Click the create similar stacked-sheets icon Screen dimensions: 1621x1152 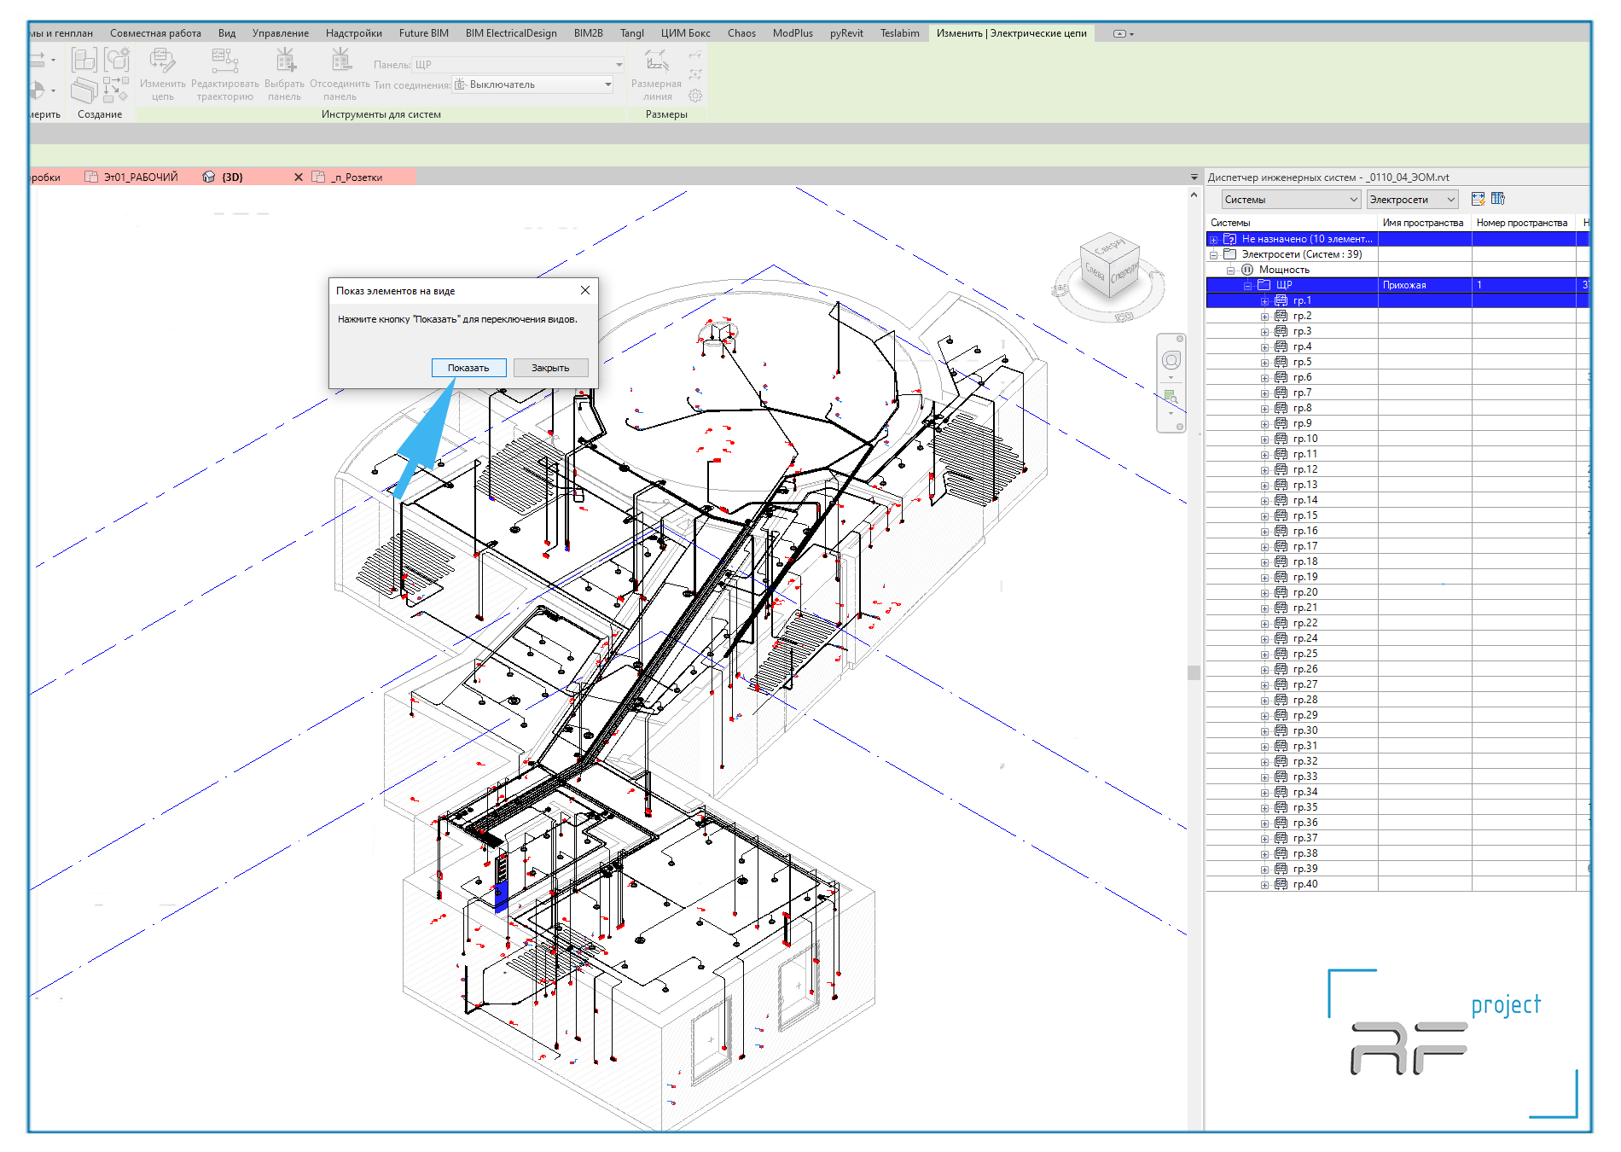click(84, 90)
